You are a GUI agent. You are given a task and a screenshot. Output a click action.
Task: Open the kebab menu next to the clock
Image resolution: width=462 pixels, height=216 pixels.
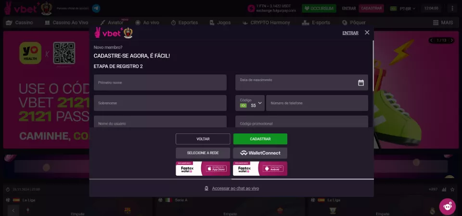[452, 9]
